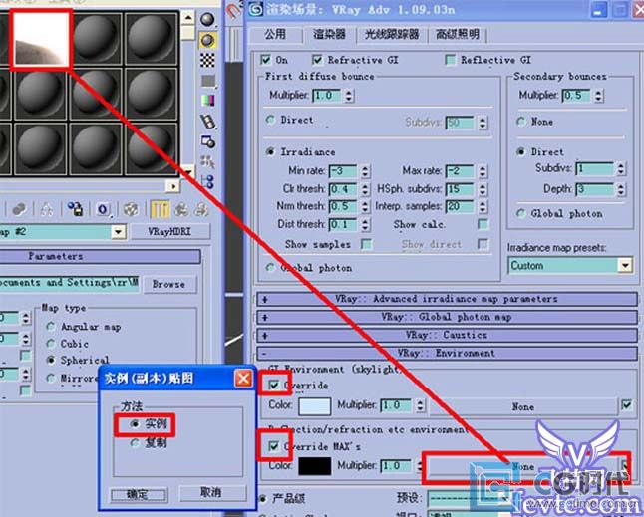Image resolution: width=644 pixels, height=517 pixels.
Task: Click the Min rate value field
Action: 342,170
